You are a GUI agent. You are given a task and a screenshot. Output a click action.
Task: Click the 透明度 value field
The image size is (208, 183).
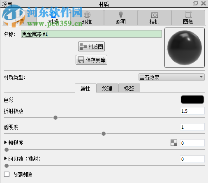click(x=192, y=127)
